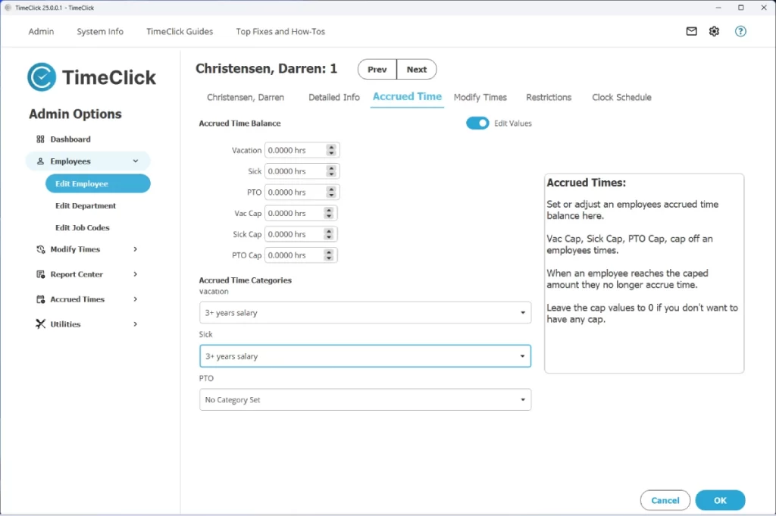Confirm changes with the OK button
Image resolution: width=776 pixels, height=516 pixels.
click(719, 500)
